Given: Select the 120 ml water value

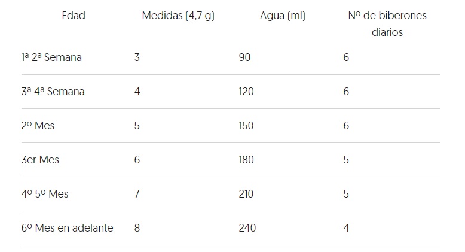Looking at the screenshot, I should click(246, 92).
